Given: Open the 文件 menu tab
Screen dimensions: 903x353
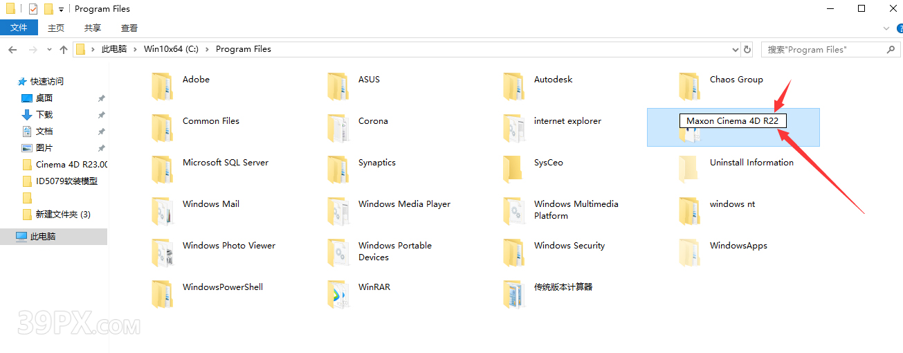Looking at the screenshot, I should [19, 28].
